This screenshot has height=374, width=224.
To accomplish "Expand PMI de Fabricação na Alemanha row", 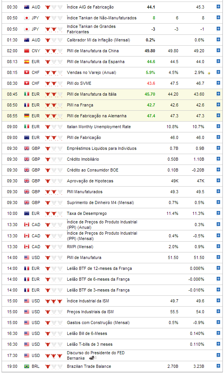I will pyautogui.click(x=218, y=115).
